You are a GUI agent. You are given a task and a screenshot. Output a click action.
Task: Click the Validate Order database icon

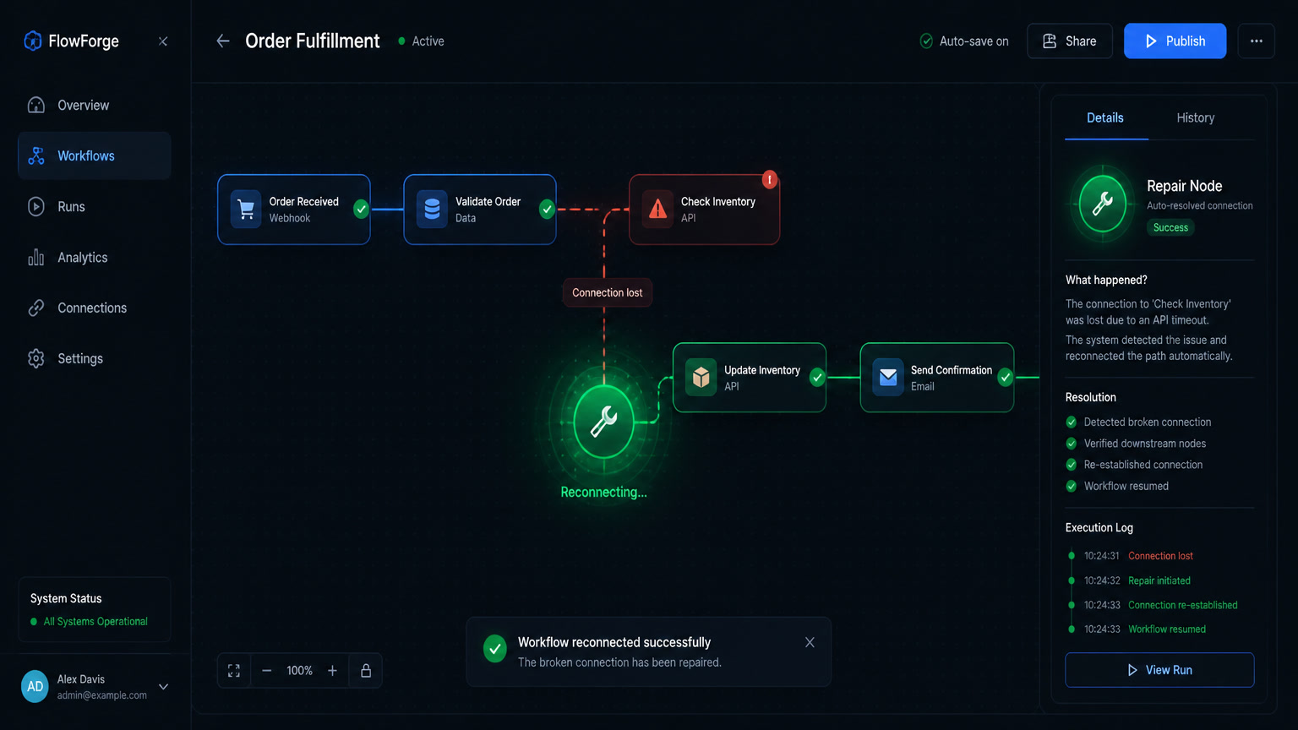click(x=432, y=209)
